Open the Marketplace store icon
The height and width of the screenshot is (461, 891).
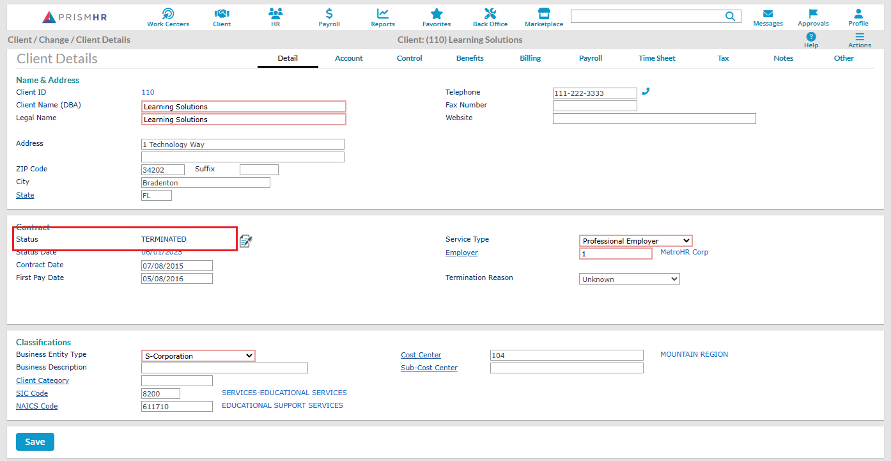tap(544, 13)
